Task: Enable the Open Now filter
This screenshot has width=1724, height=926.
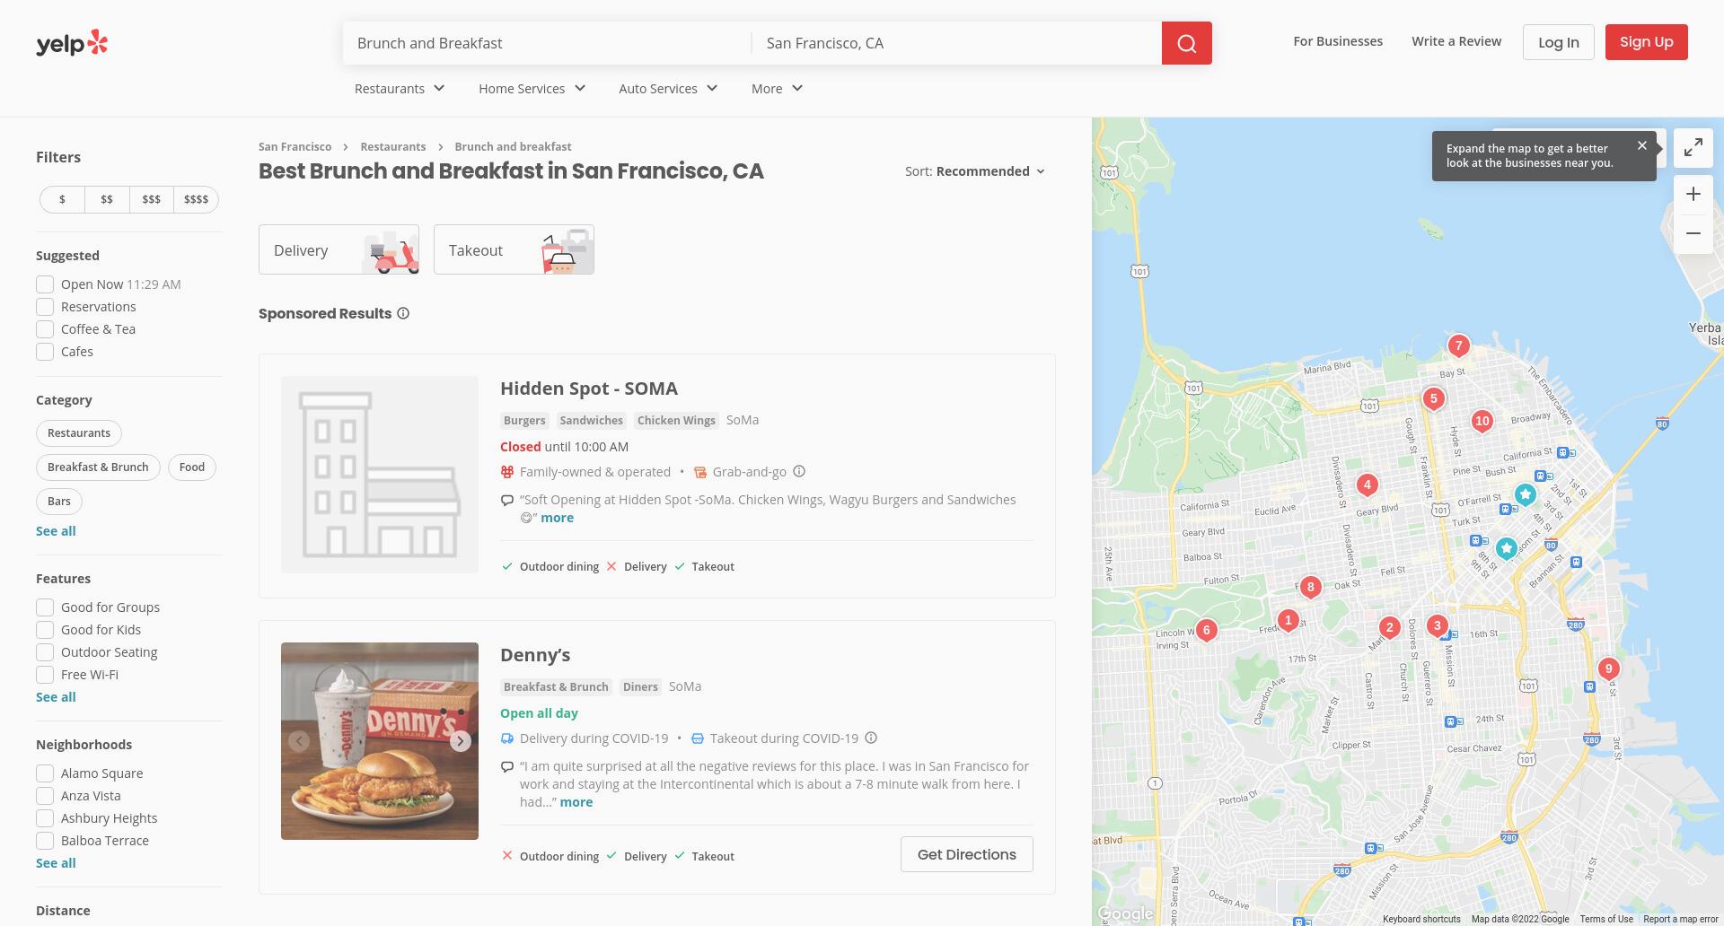Action: 45,284
